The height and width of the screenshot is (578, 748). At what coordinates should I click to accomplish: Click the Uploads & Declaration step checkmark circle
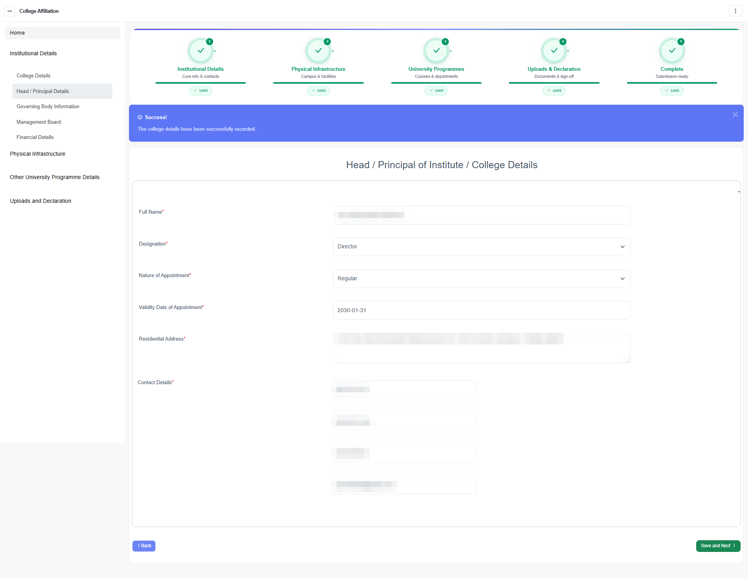click(x=554, y=51)
